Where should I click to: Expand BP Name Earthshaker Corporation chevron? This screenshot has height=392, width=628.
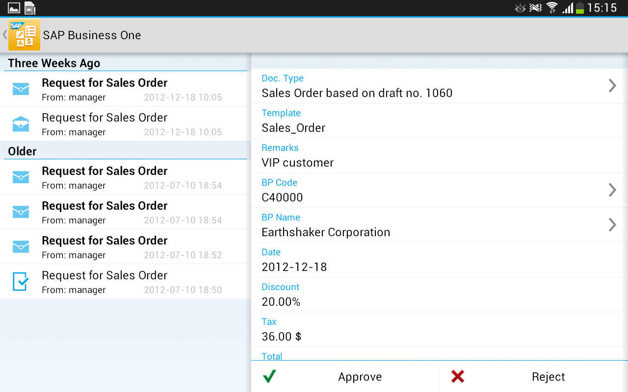[612, 225]
